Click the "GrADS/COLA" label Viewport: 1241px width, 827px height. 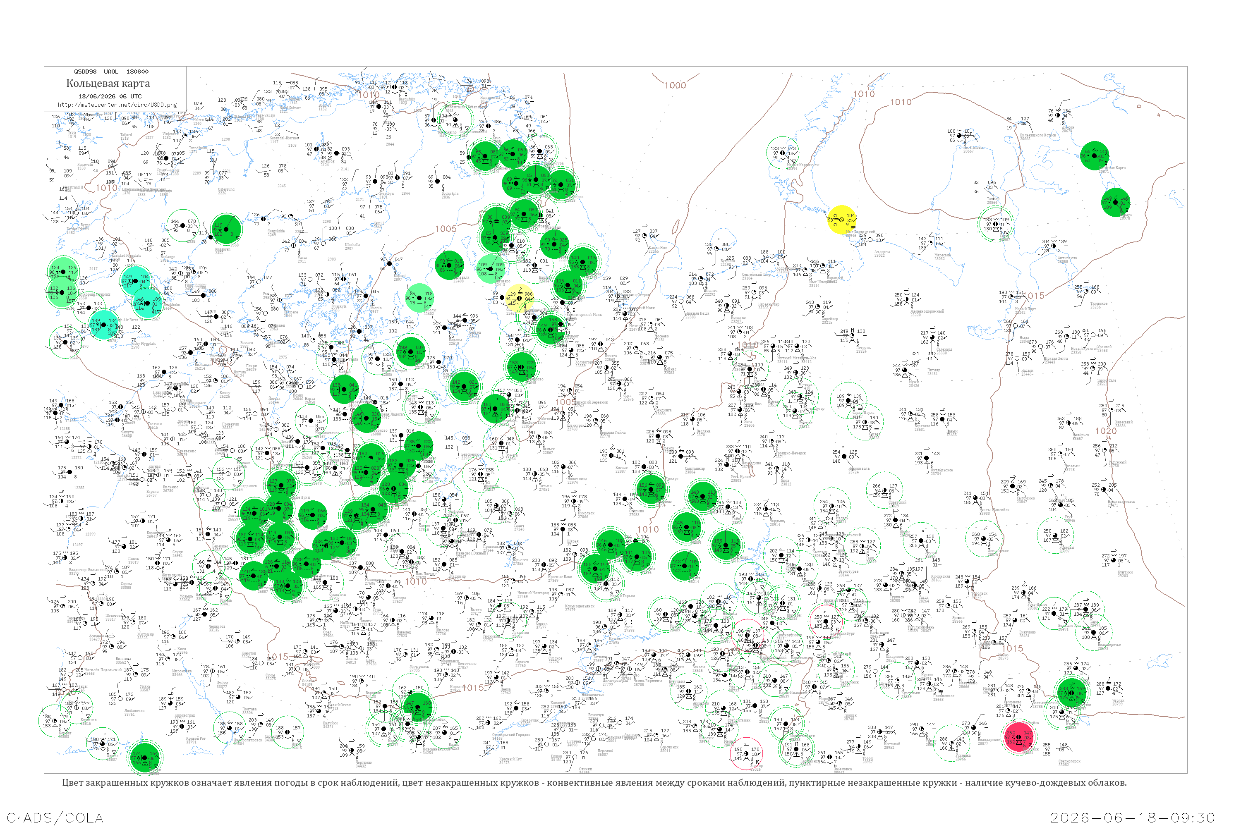(55, 818)
